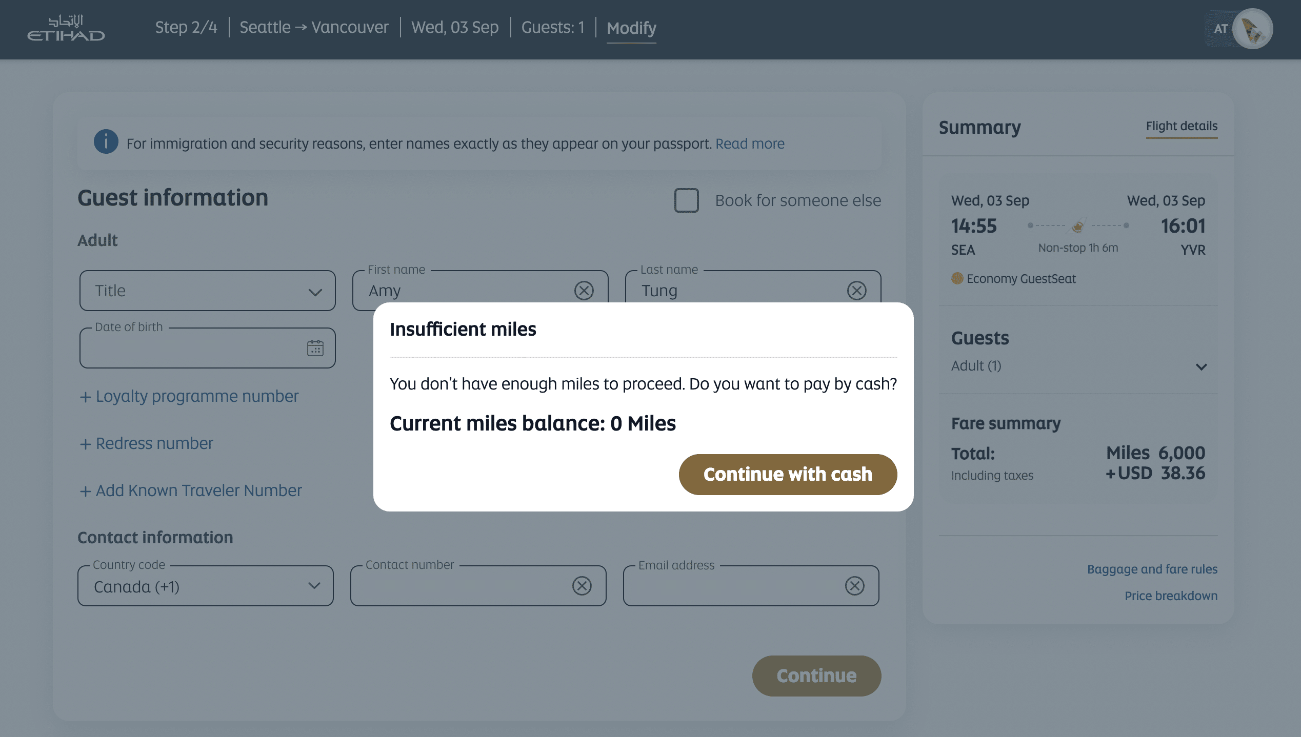Click Continue with cash button
This screenshot has width=1301, height=737.
point(788,475)
